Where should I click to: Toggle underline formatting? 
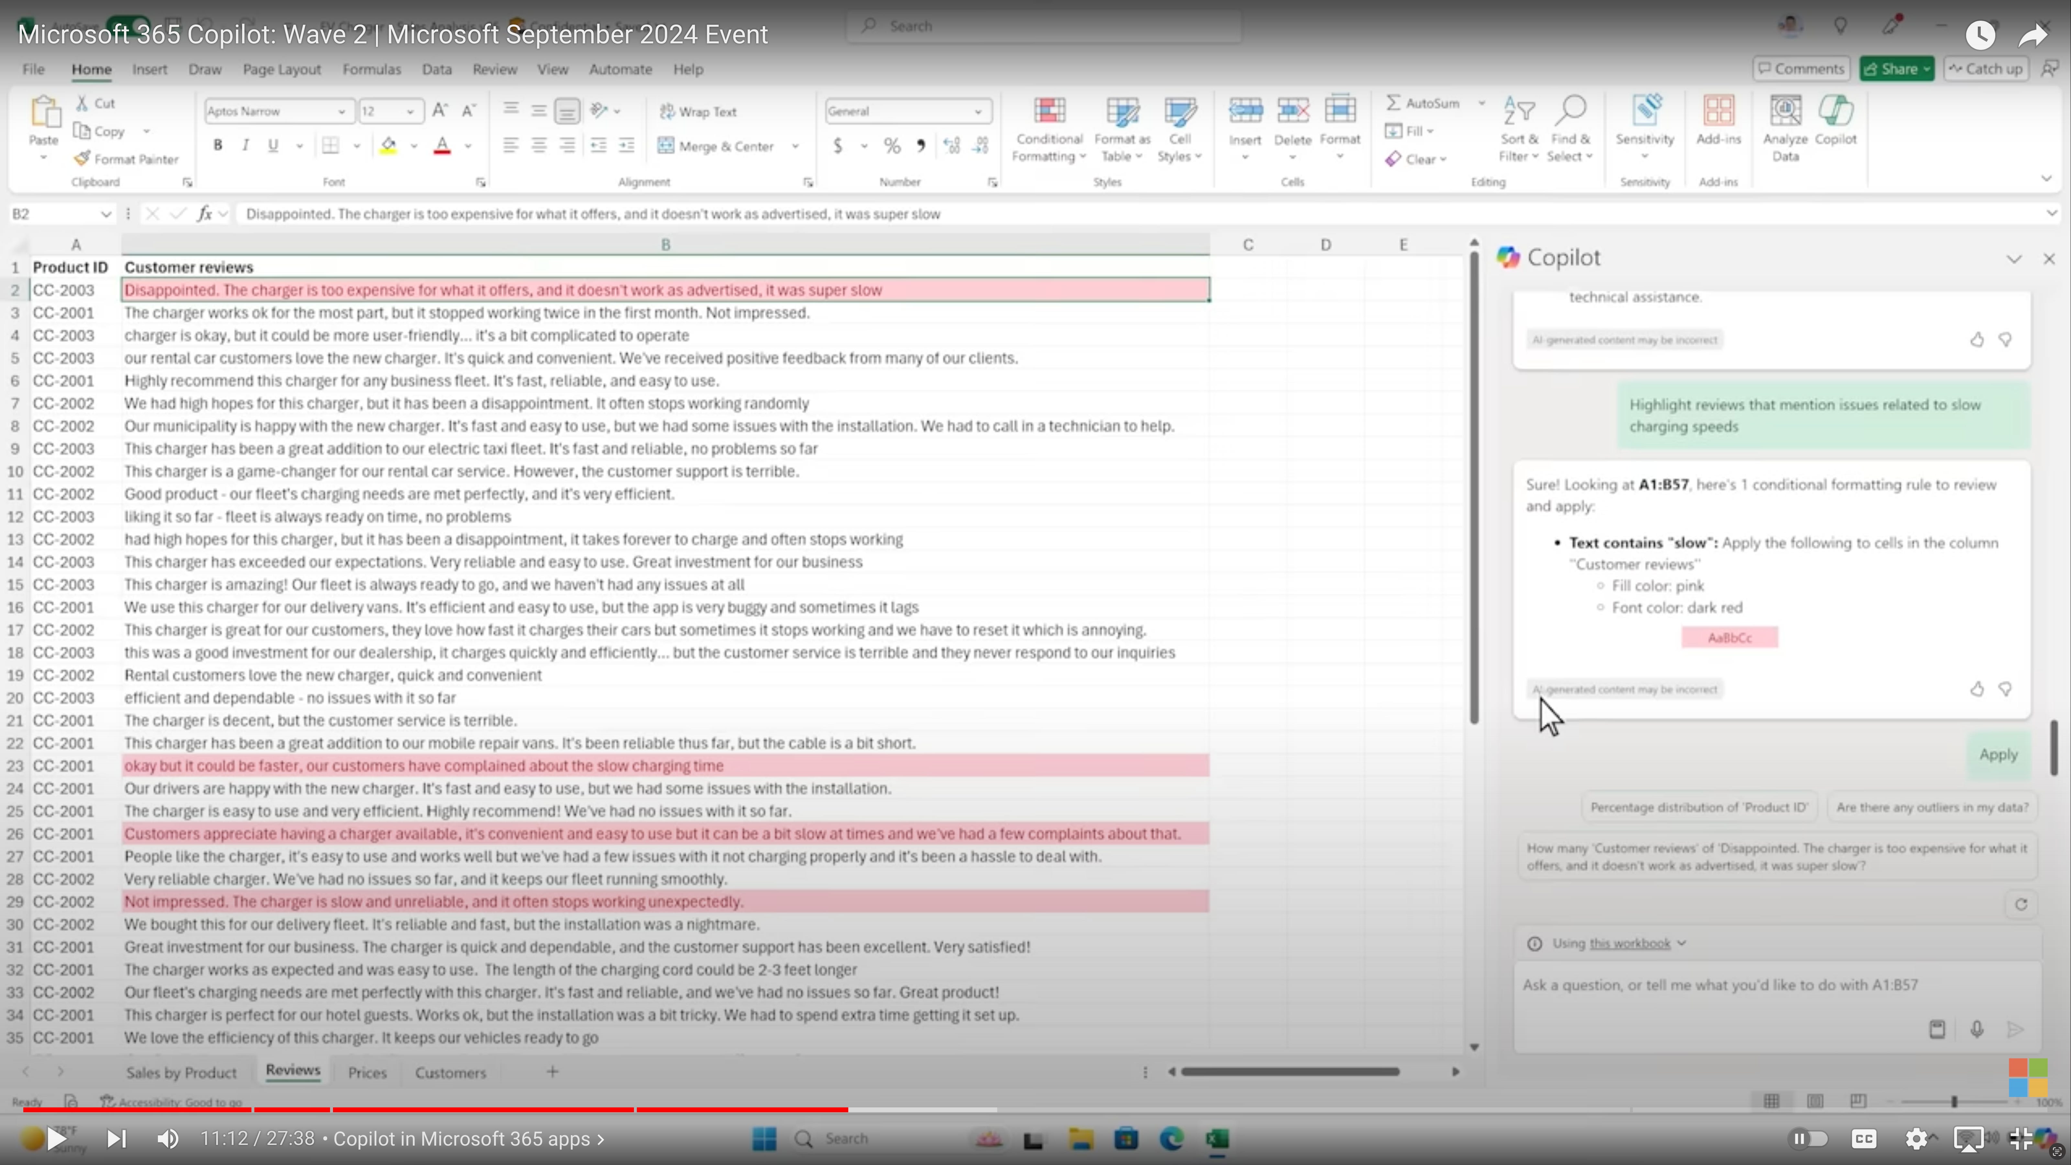[273, 146]
